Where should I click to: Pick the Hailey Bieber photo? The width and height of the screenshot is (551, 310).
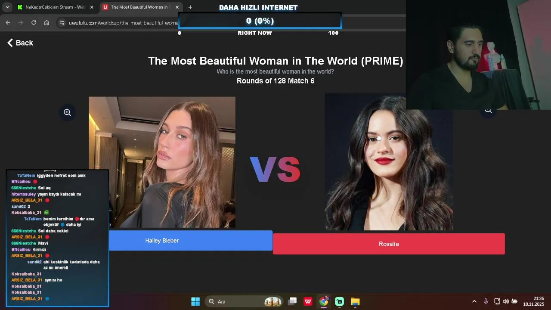162,162
